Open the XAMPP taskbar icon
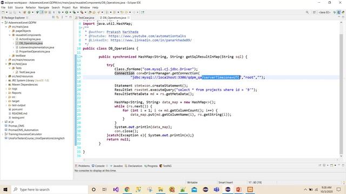This screenshot has width=346, height=194. (x=250, y=189)
